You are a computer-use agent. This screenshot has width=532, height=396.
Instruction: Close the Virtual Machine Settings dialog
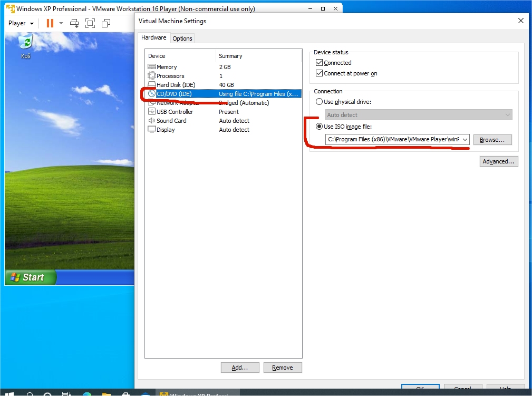click(521, 21)
